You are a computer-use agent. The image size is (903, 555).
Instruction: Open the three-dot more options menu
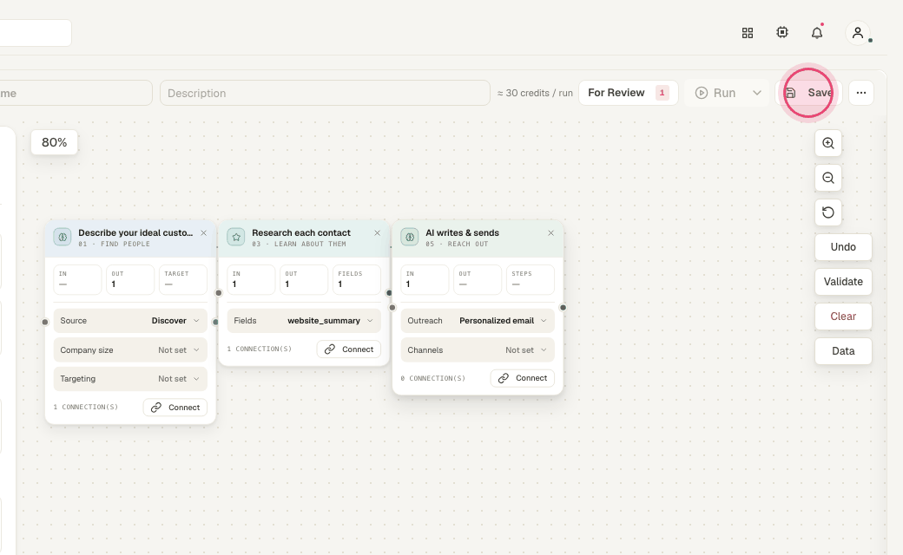(x=861, y=93)
